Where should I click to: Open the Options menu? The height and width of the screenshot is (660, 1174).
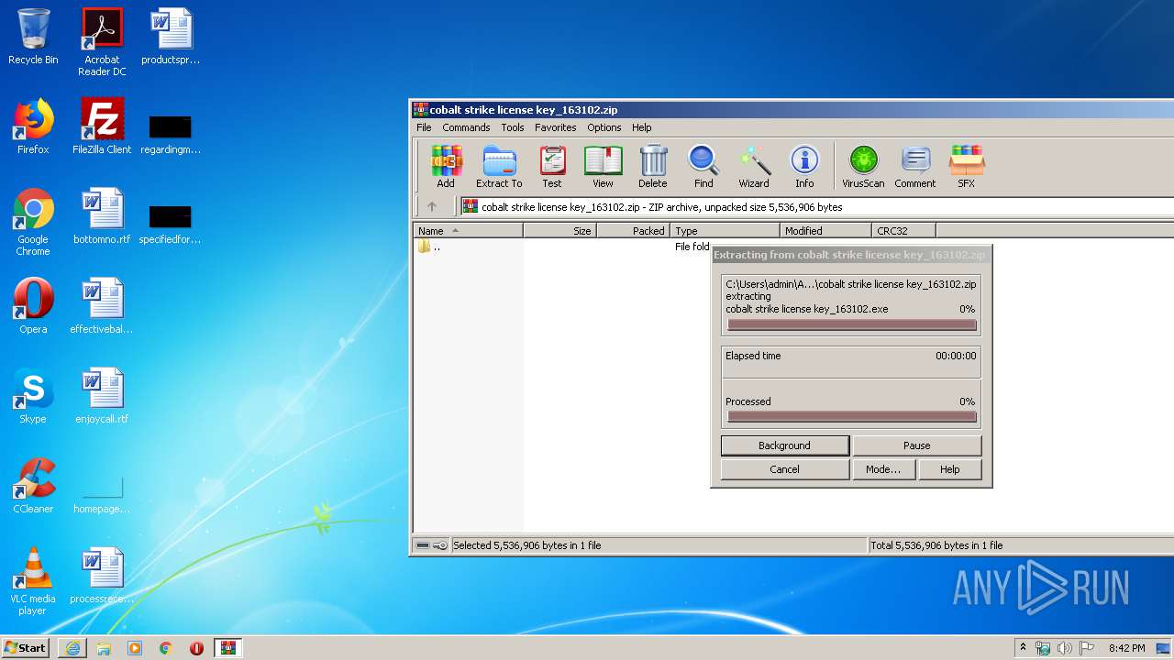click(x=604, y=127)
